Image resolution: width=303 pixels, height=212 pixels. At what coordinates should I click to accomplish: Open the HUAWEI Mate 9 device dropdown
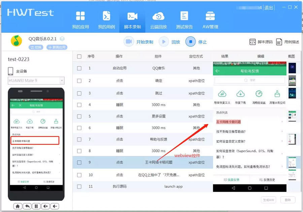pos(36,81)
